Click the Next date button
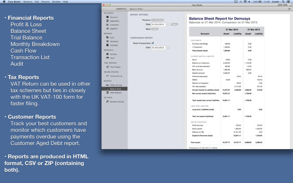This screenshot has width=293, height=183. pos(155,29)
